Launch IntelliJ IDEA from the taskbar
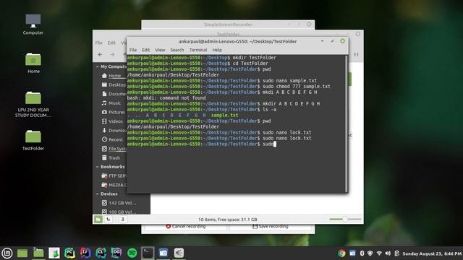This screenshot has height=260, width=463. pos(85,253)
